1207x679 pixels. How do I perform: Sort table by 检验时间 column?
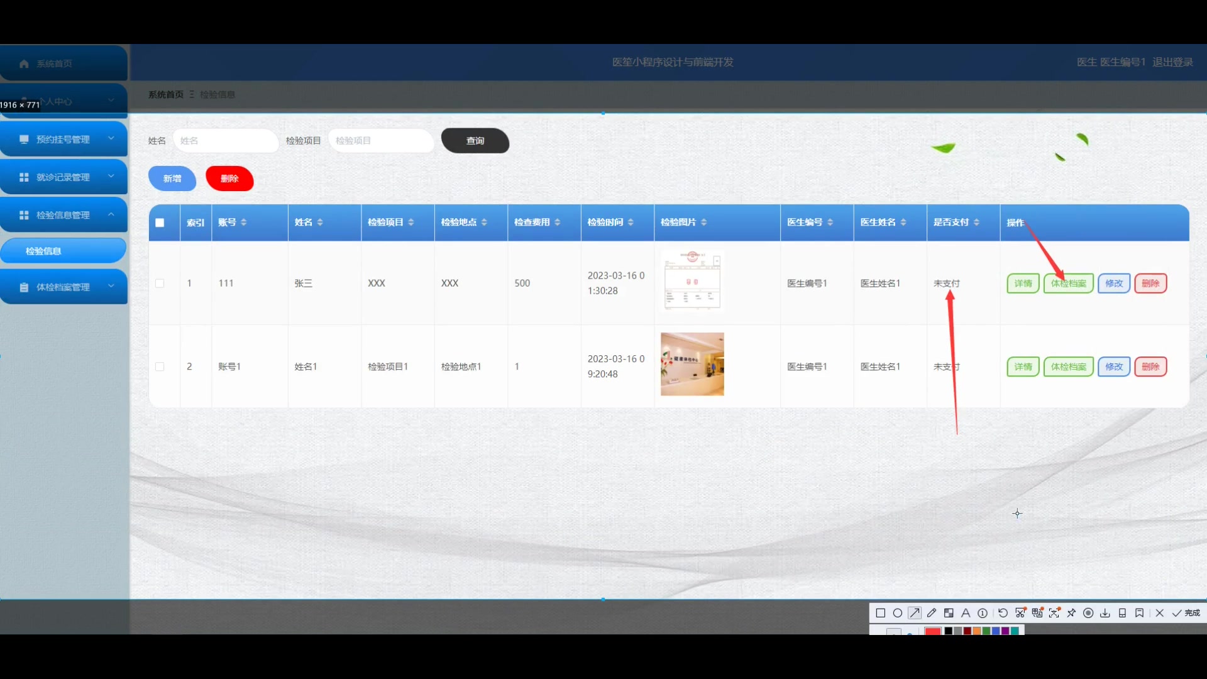631,223
